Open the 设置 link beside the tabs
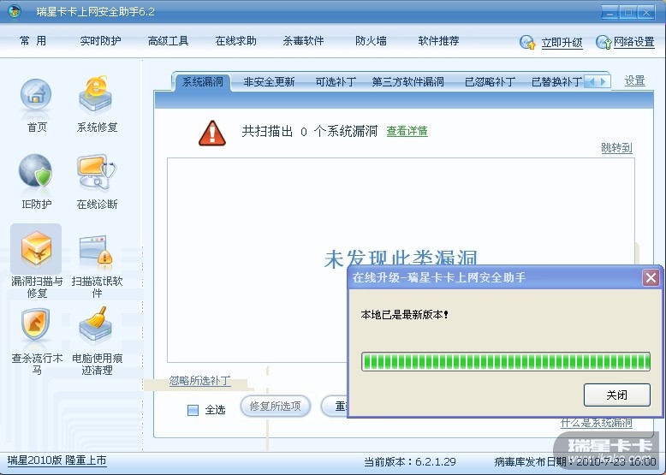Image resolution: width=666 pixels, height=475 pixels. pos(634,80)
